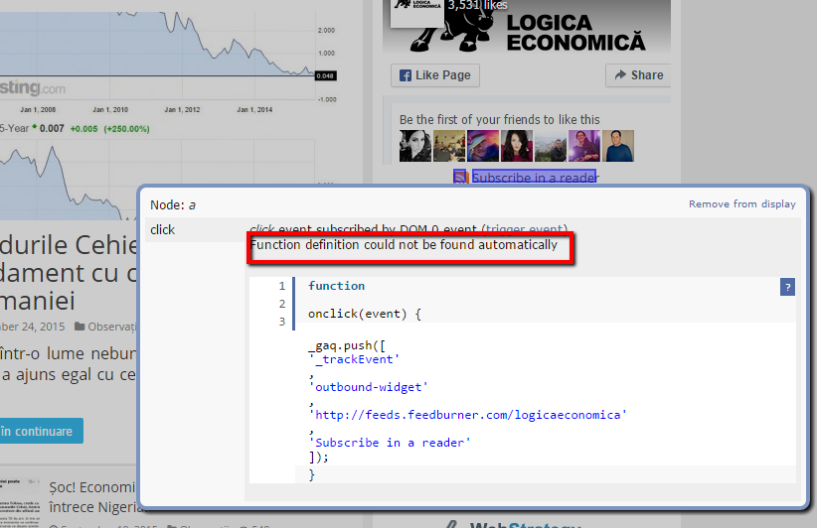Open the article headline above the date
The width and height of the screenshot is (817, 528).
(60, 272)
